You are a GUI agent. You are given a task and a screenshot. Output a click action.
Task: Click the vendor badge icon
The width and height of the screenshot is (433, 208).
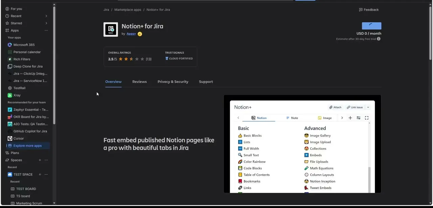(x=140, y=34)
